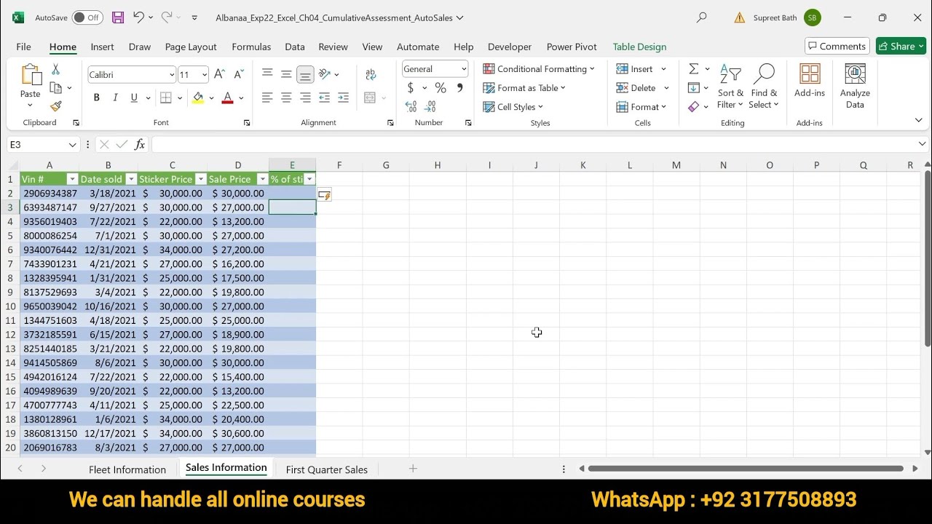Click the Font Color red A
Viewport: 932px width, 524px height.
[227, 98]
